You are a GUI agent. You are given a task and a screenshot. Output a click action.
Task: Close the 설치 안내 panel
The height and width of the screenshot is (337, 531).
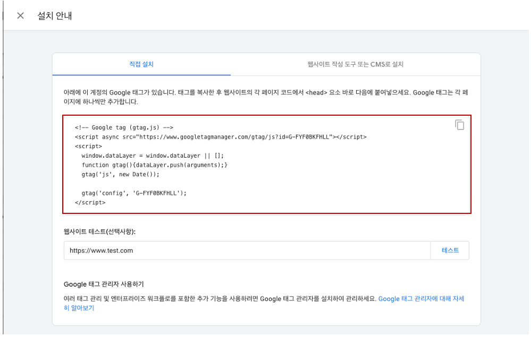pos(20,15)
